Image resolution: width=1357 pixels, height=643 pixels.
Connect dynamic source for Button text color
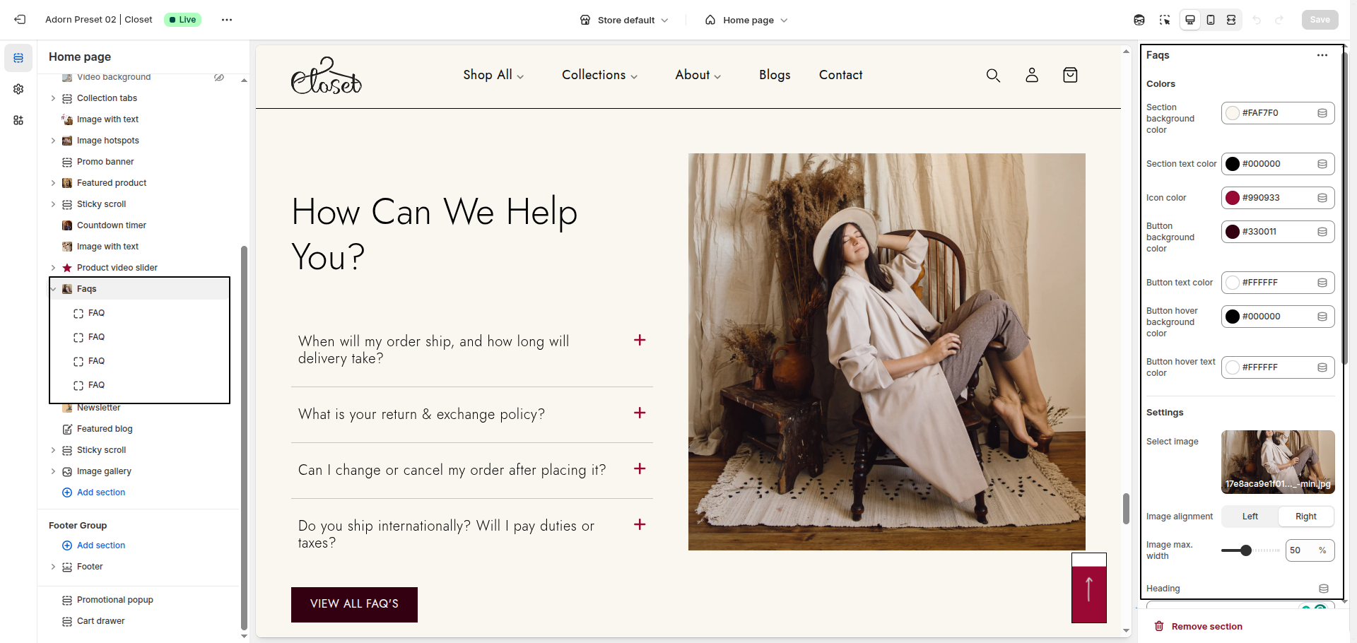[1322, 283]
